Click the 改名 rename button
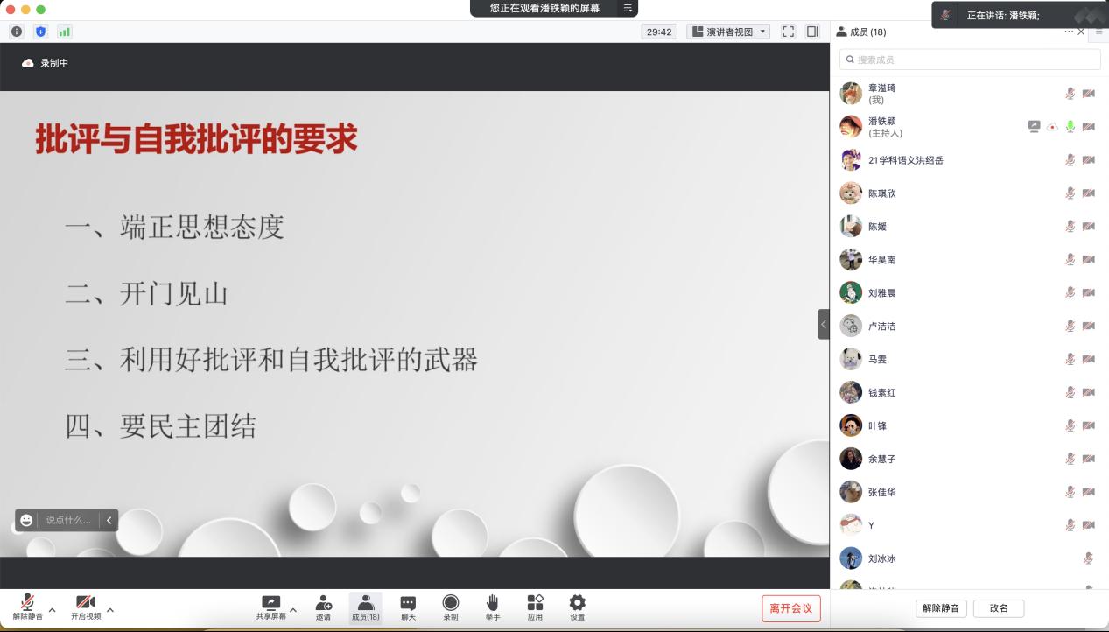Viewport: 1109px width, 632px height. (x=999, y=608)
